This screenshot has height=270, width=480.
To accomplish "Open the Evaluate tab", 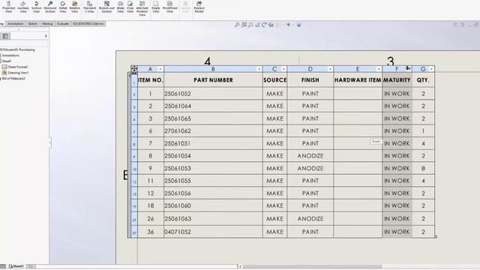I will 63,23.
